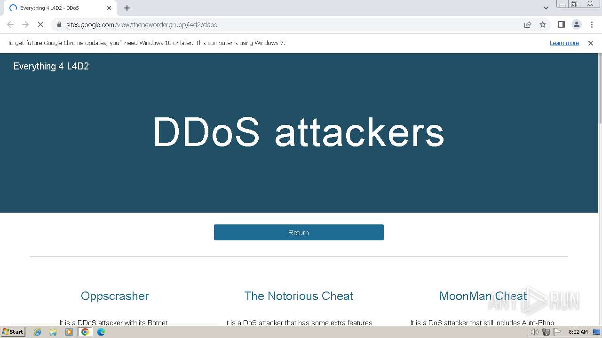Click the address bar URL

(142, 24)
